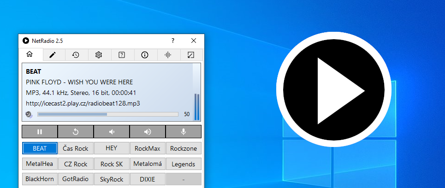This screenshot has height=188, width=445.
Task: Click the speaker mute icon beside volume bar
Action: (x=29, y=115)
